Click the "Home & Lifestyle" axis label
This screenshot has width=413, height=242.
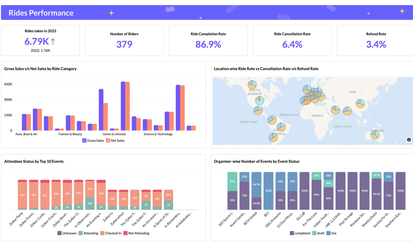point(114,134)
